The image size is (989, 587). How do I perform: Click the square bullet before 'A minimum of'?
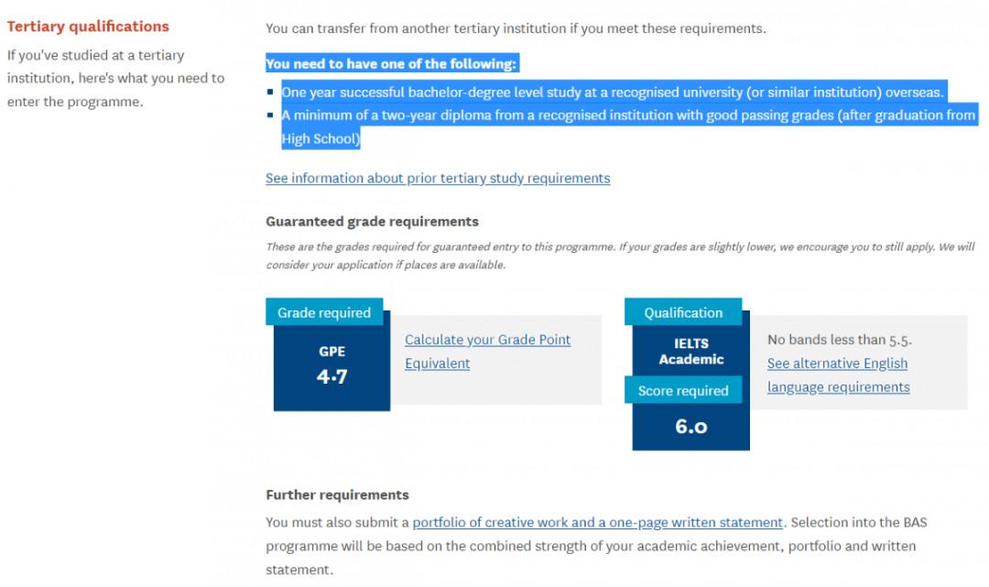271,116
